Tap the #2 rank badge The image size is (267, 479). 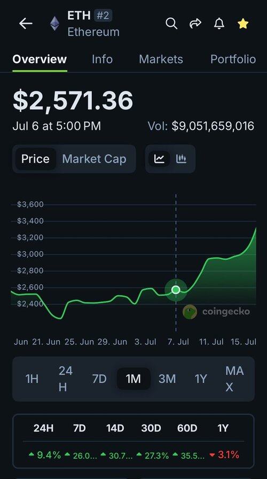(103, 16)
